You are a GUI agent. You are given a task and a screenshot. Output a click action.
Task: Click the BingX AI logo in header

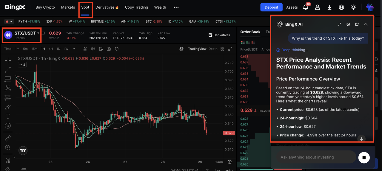coord(370,7)
